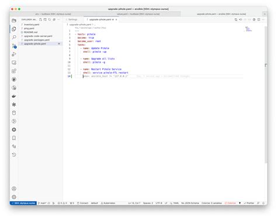Click Ln 14, Col 7 cursor position
Image resolution: width=277 pixels, height=218 pixels.
tap(134, 203)
